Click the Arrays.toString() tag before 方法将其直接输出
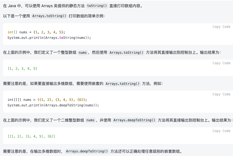This screenshot has width=233, height=156. [126, 53]
